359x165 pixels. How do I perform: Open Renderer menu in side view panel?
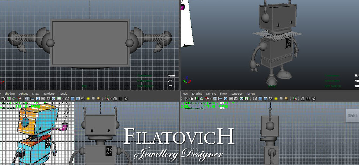237,94
